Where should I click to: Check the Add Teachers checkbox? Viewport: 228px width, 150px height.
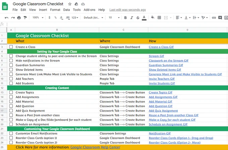click(x=11, y=79)
